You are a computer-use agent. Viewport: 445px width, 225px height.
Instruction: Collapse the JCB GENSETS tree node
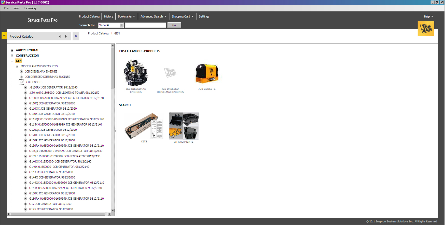(x=21, y=82)
